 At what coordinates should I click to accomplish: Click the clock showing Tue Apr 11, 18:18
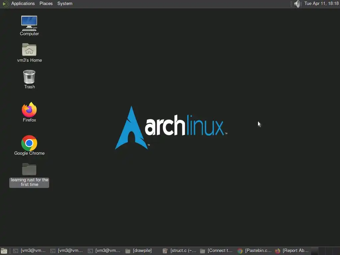321,3
